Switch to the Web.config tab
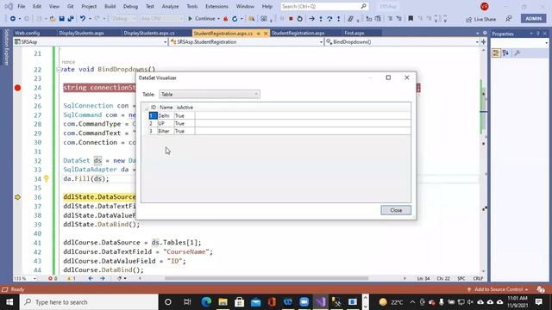 [28, 33]
